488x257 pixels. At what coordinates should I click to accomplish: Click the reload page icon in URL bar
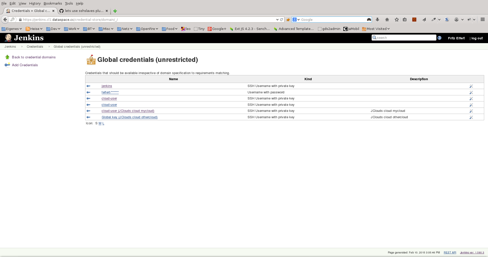(282, 20)
